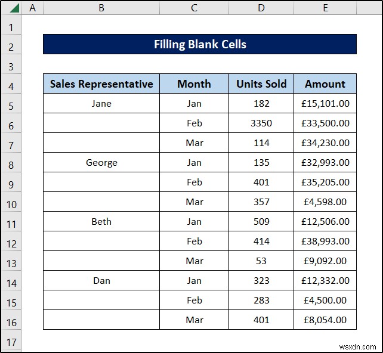Image resolution: width=383 pixels, height=353 pixels.
Task: Select the units sold value 3350
Action: [261, 123]
